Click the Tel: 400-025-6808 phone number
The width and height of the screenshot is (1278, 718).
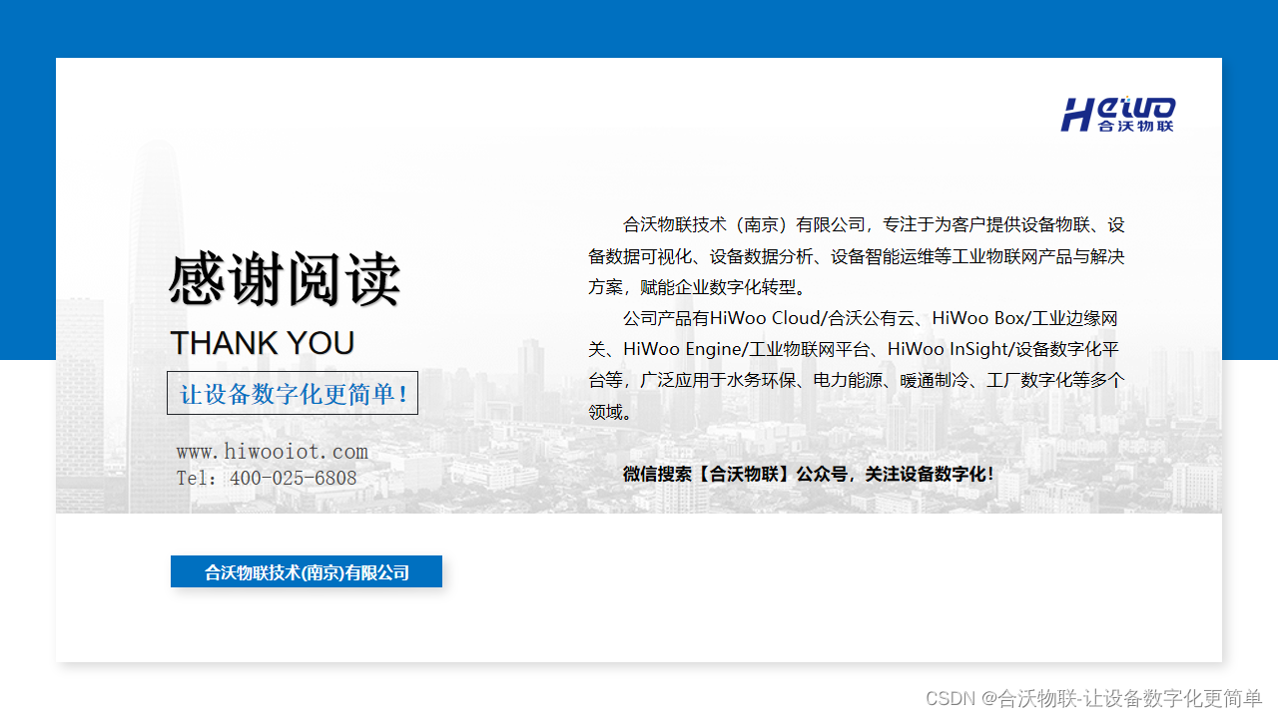(267, 479)
